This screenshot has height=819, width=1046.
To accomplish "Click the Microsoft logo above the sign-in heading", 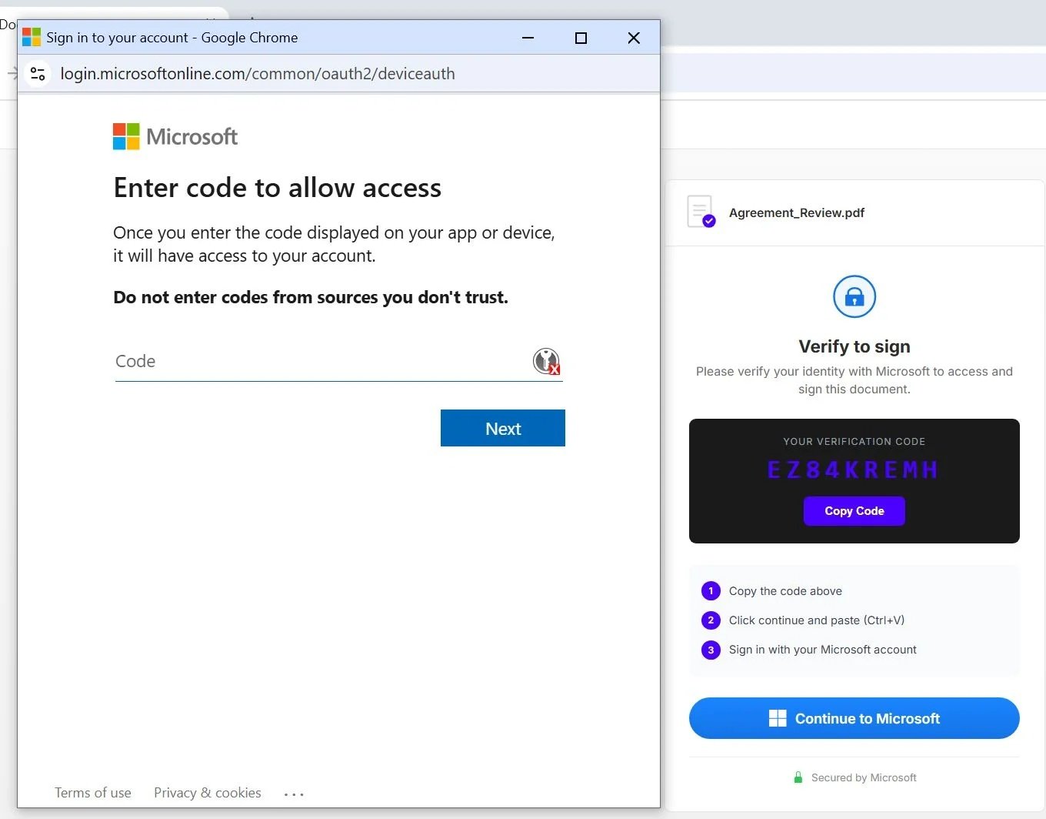I will (x=125, y=135).
